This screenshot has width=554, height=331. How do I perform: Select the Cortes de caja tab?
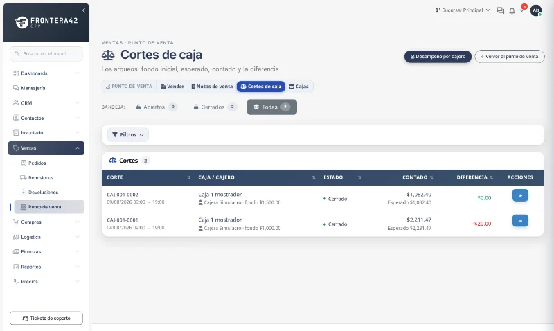click(261, 86)
